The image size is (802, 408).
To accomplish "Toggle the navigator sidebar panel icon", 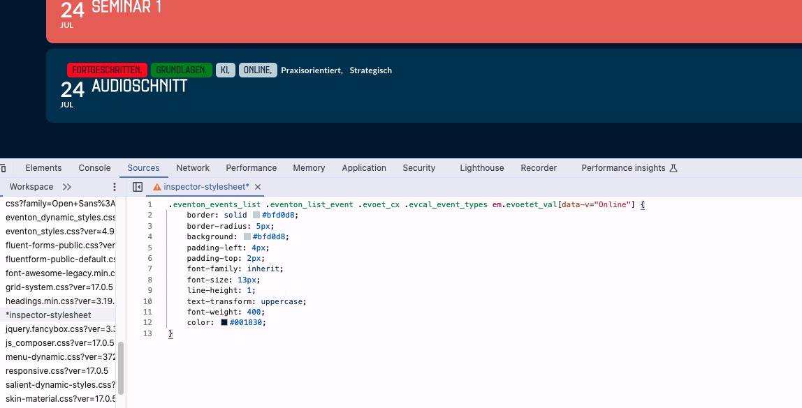I will (x=138, y=187).
